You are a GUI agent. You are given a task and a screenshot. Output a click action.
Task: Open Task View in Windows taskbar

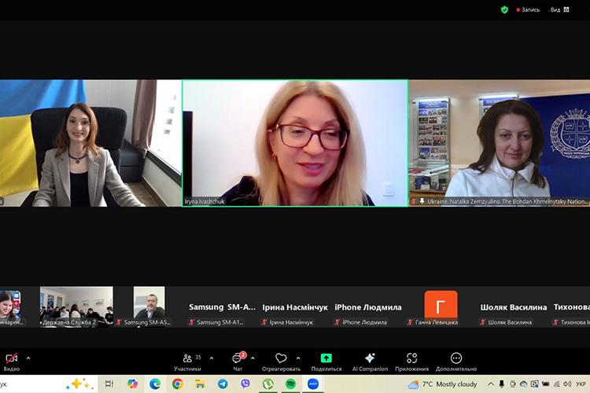click(109, 384)
